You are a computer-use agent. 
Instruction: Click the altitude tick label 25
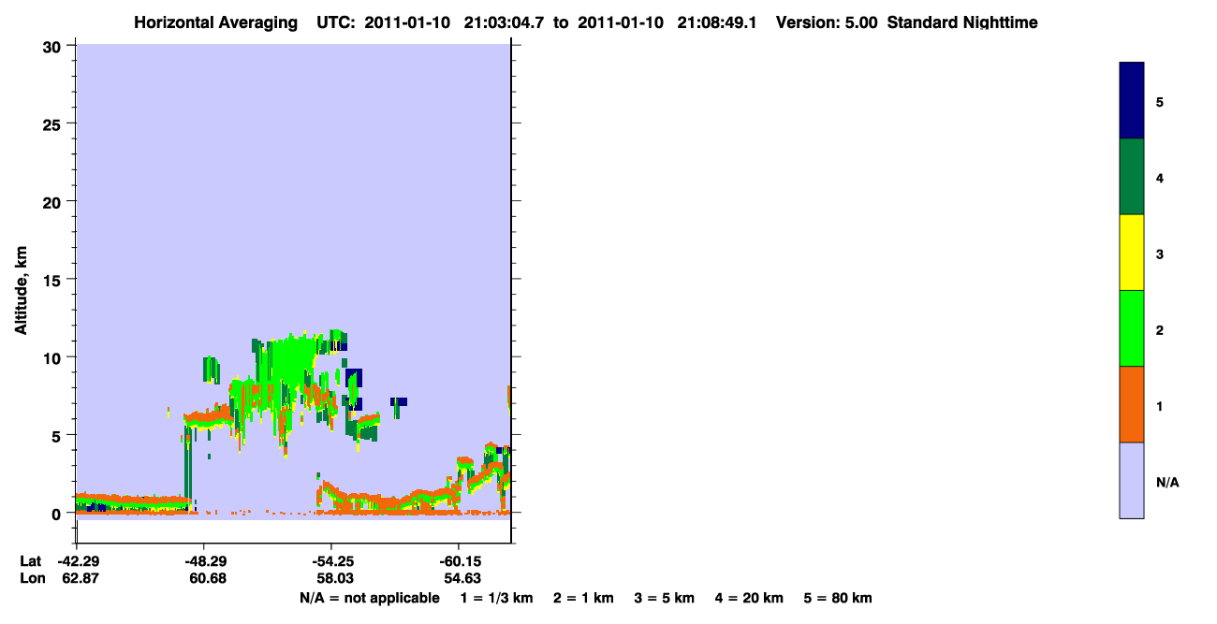tap(54, 123)
